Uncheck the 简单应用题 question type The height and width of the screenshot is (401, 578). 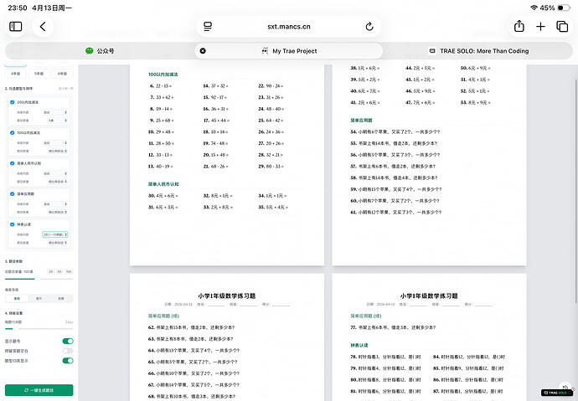(x=13, y=193)
